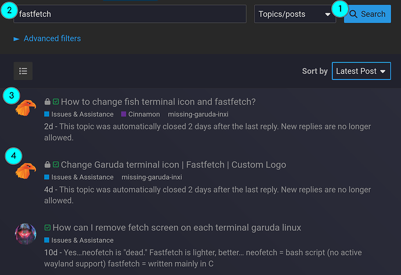Click the 4d closed-topic excerpt text
The height and width of the screenshot is (275, 401).
[207, 195]
